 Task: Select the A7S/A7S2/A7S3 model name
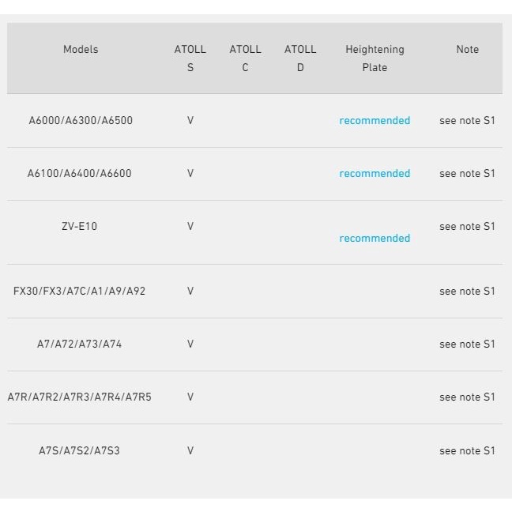79,451
